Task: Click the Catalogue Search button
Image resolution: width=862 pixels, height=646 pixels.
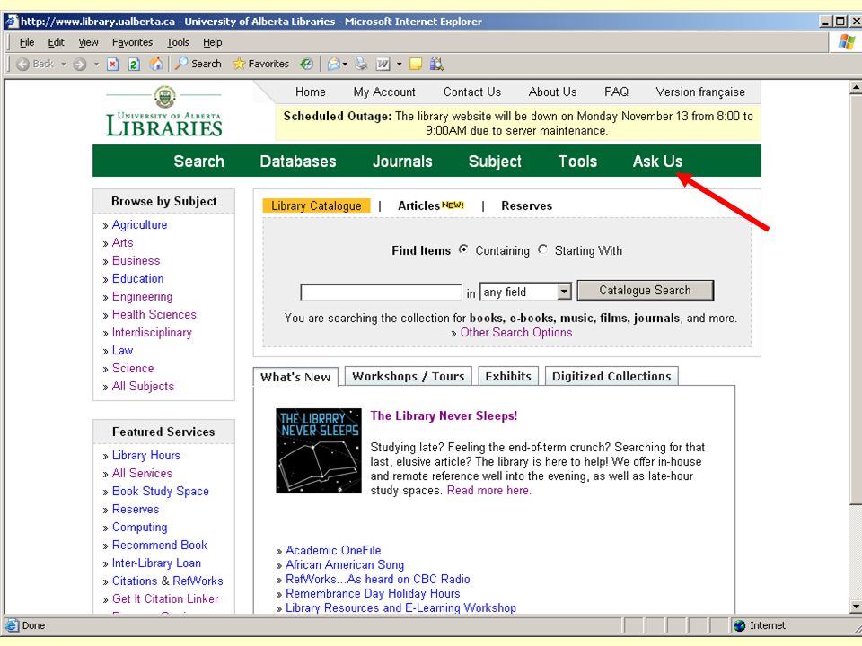Action: [x=646, y=291]
